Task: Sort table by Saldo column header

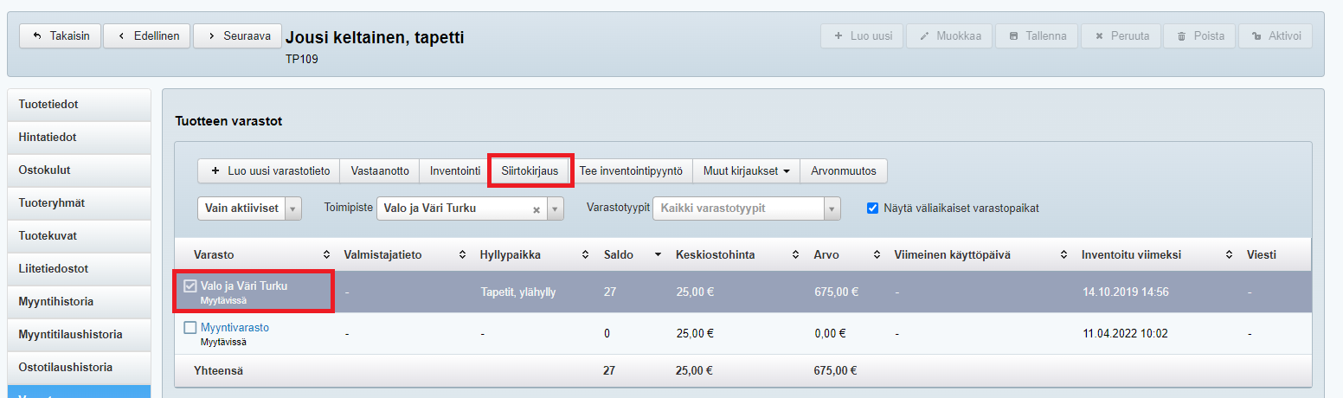Action: point(618,254)
